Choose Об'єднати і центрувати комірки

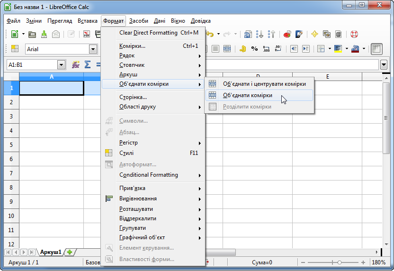click(260, 84)
